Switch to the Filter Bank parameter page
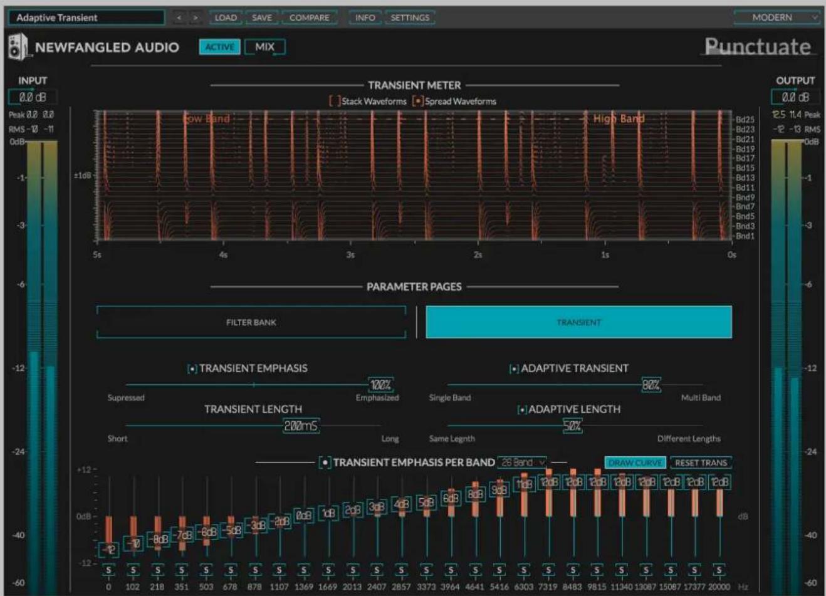 click(251, 322)
